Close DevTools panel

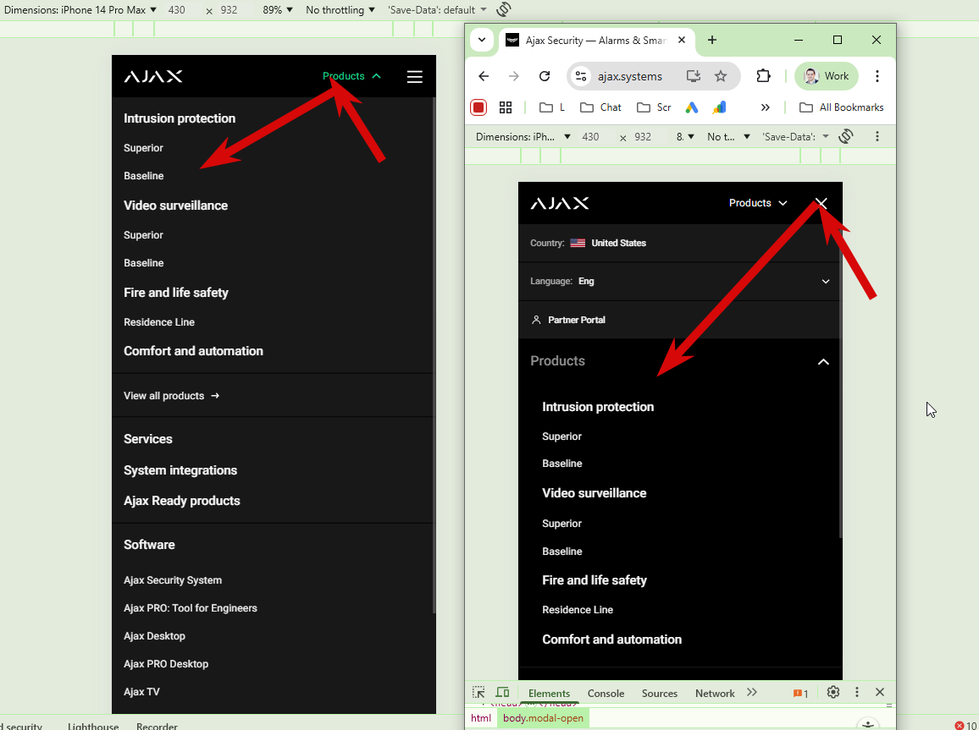click(880, 692)
